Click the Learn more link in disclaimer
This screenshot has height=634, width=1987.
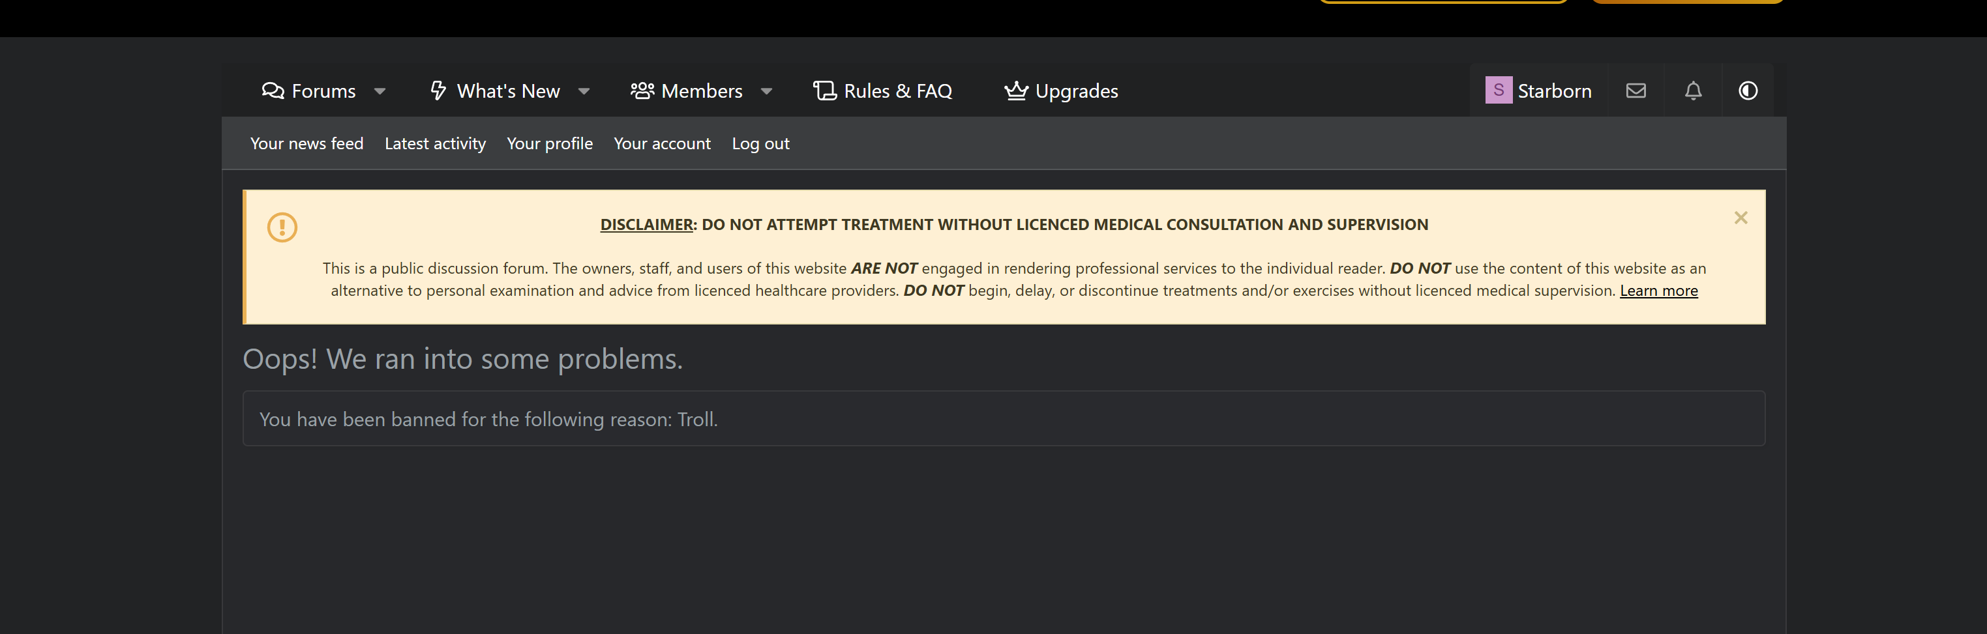[x=1658, y=291]
